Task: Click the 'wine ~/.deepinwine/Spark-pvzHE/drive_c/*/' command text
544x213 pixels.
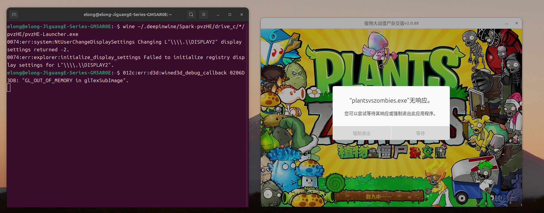Action: coord(184,26)
